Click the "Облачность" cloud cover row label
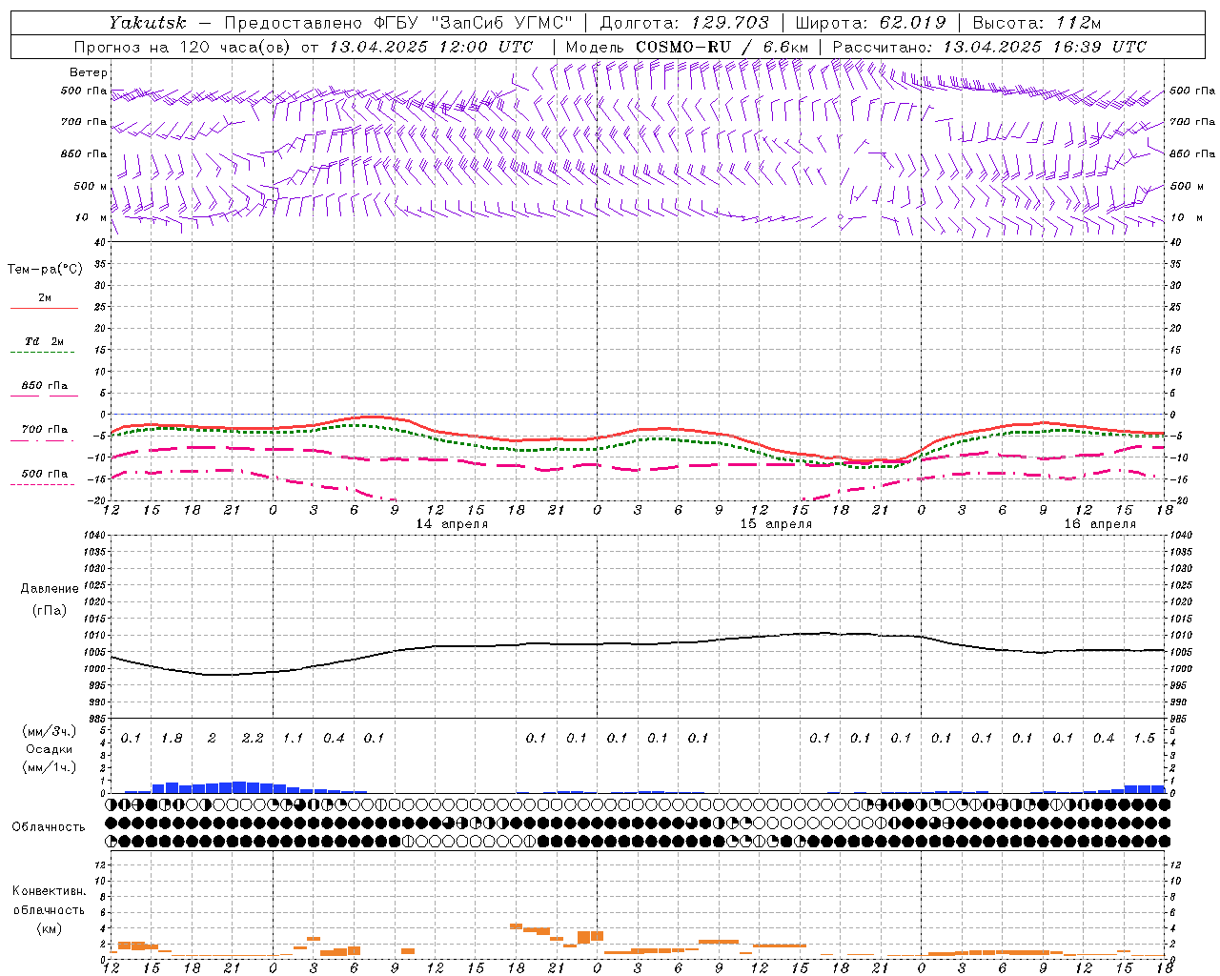Viewport: 1220px width, 976px height. tap(49, 826)
